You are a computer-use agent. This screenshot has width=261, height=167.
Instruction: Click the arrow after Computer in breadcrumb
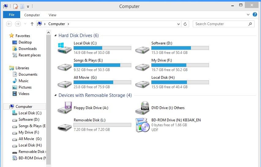click(69, 24)
